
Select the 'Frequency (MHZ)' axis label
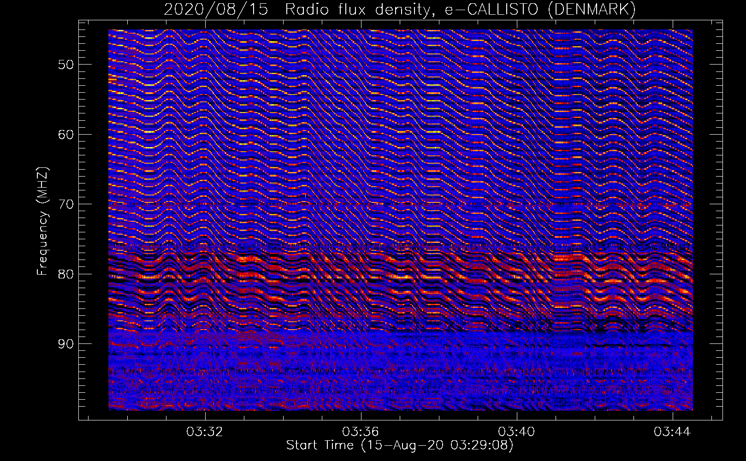tap(42, 221)
